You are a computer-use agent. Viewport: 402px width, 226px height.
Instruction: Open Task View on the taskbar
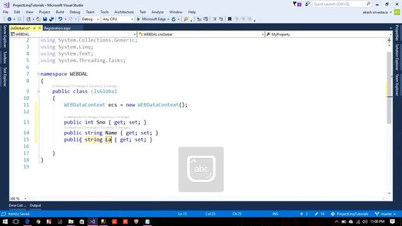[16, 222]
